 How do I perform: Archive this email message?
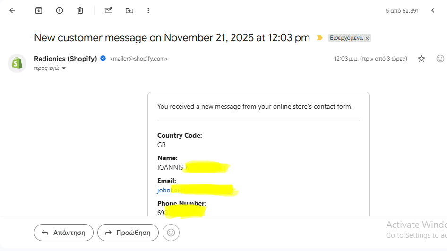(x=39, y=10)
